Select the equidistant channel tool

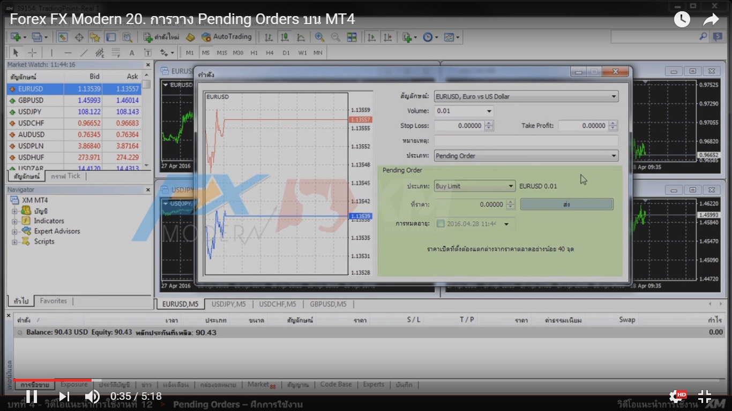point(100,52)
